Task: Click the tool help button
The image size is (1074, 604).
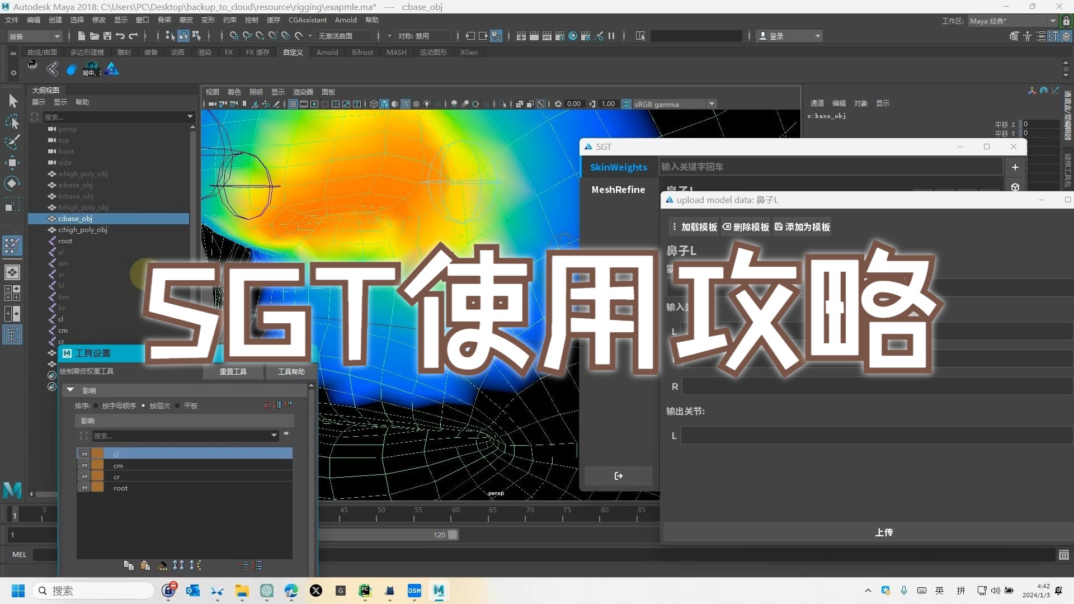Action: (291, 371)
